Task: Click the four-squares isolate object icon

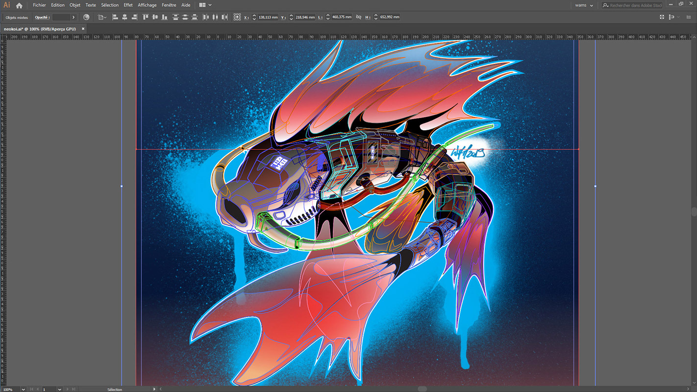Action: (x=662, y=17)
